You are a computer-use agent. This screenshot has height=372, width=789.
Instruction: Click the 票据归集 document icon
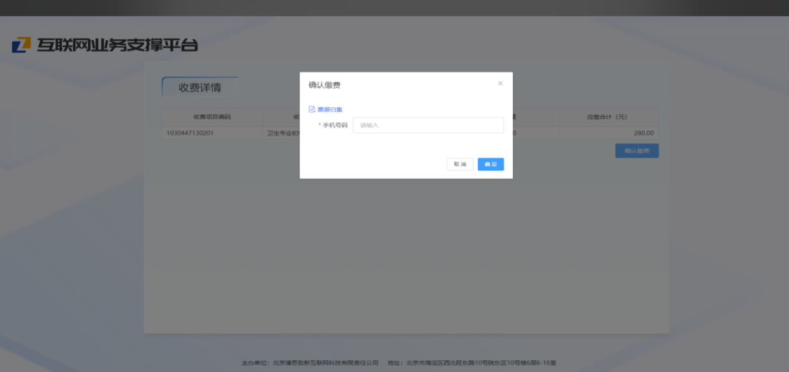[312, 109]
